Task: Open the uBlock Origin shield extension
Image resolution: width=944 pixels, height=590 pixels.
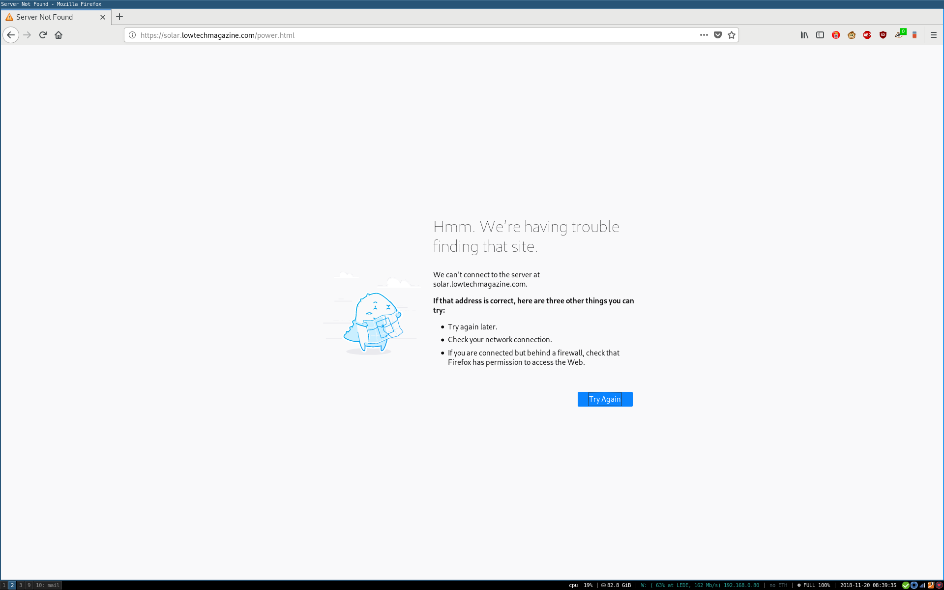Action: coord(883,35)
